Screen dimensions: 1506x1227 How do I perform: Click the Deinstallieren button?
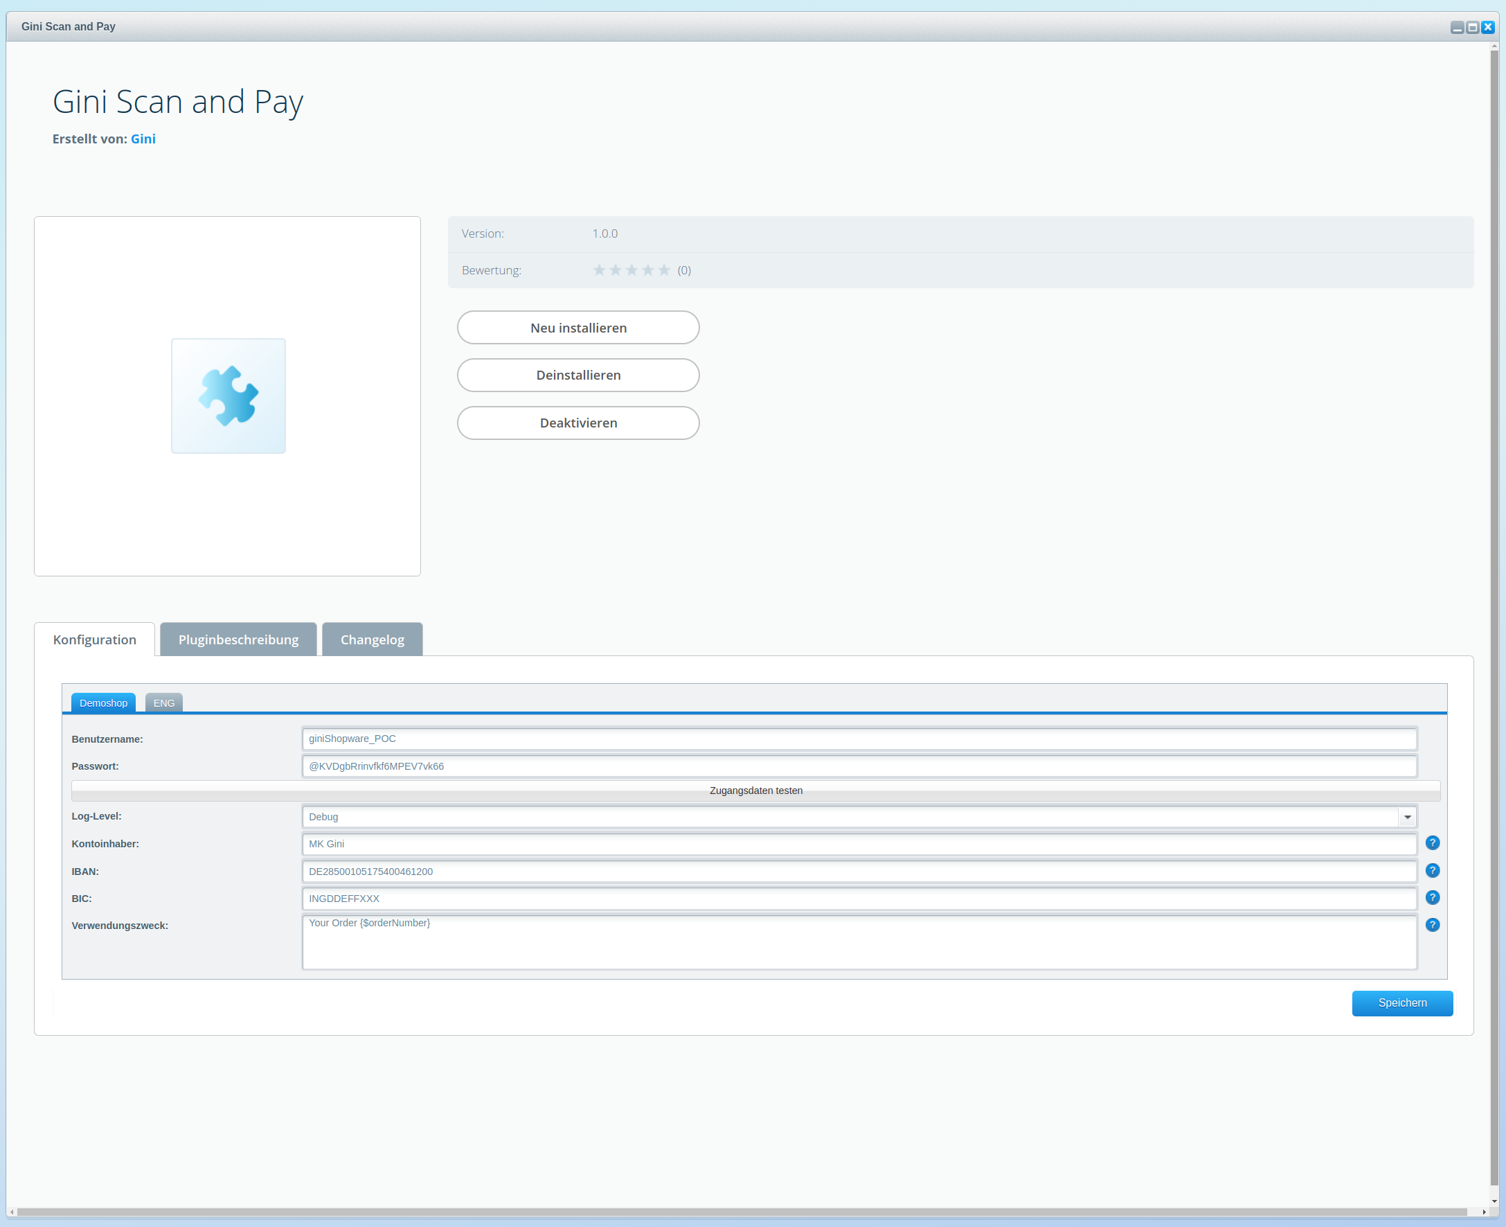click(x=579, y=376)
